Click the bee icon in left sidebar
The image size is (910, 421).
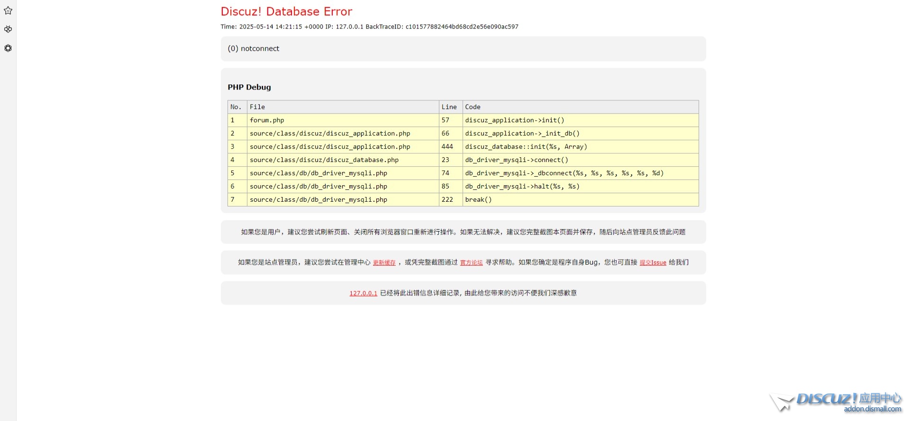click(x=8, y=29)
